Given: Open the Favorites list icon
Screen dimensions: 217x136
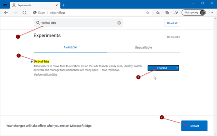Looking at the screenshot, I should tap(158, 13).
